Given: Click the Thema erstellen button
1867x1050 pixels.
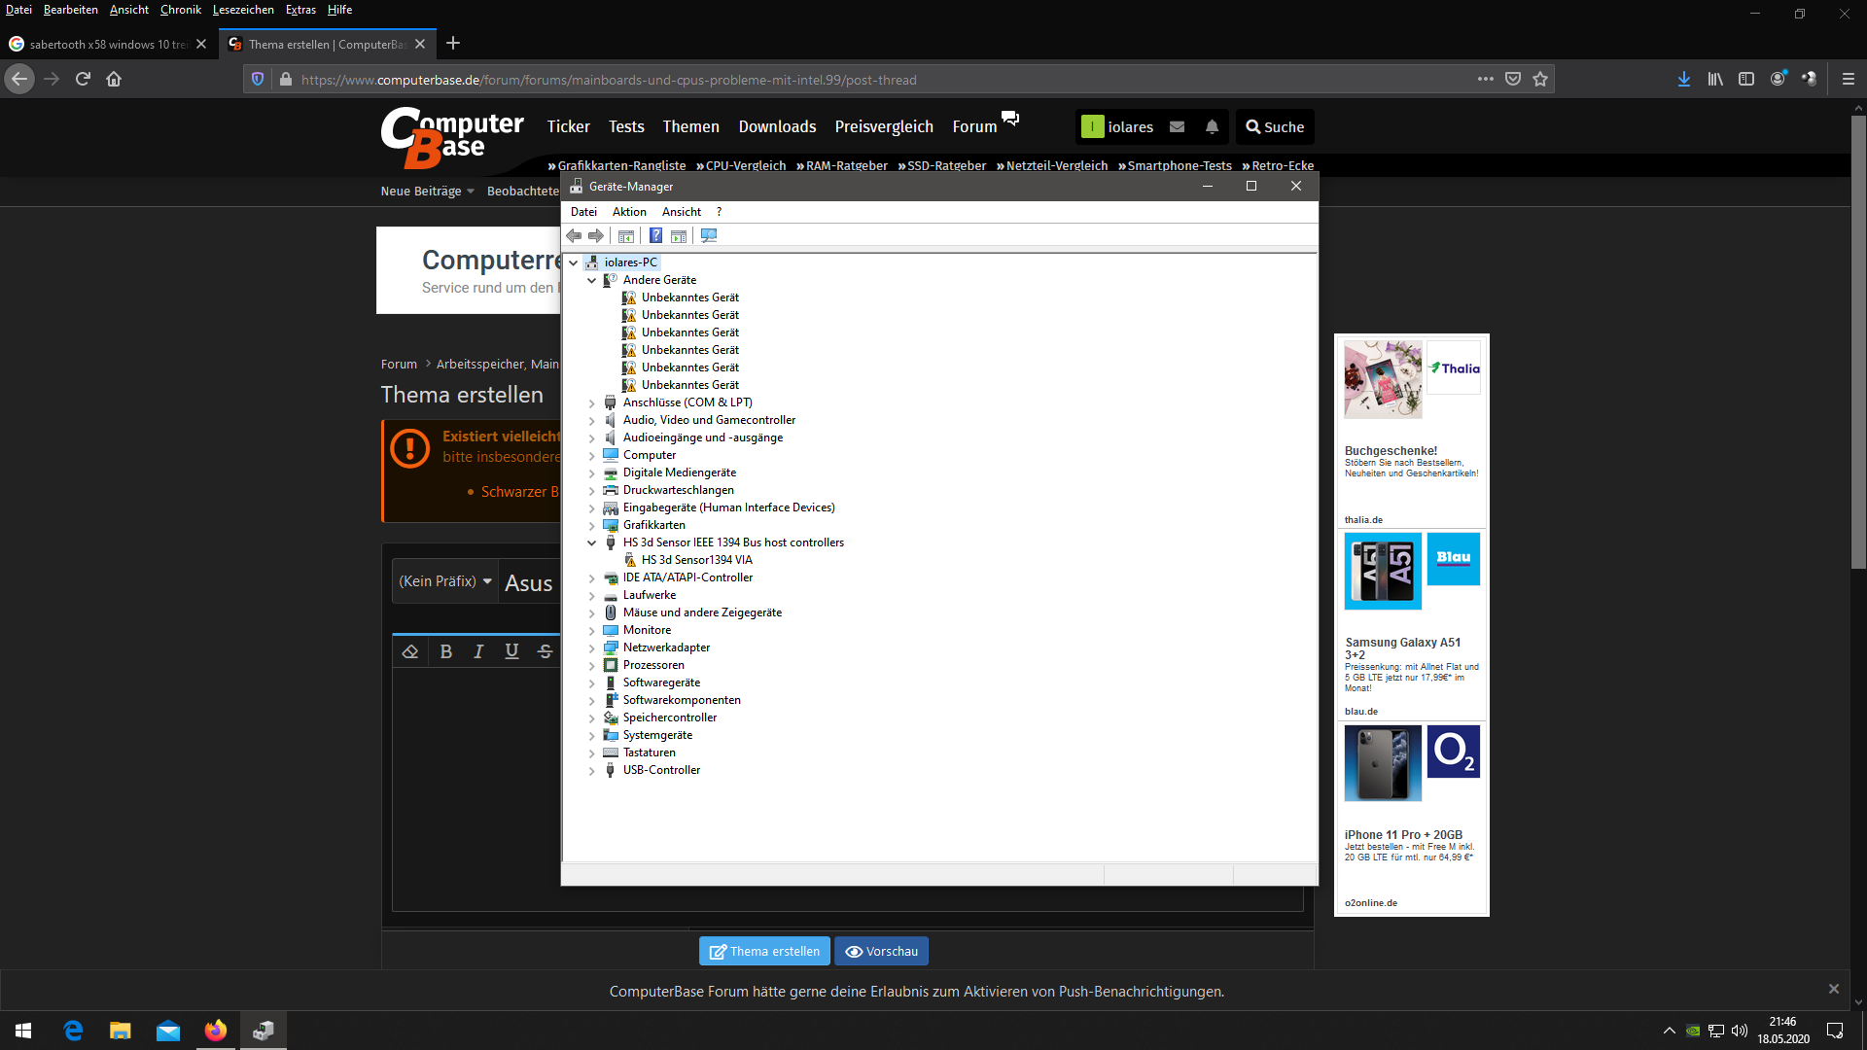Looking at the screenshot, I should tap(764, 951).
